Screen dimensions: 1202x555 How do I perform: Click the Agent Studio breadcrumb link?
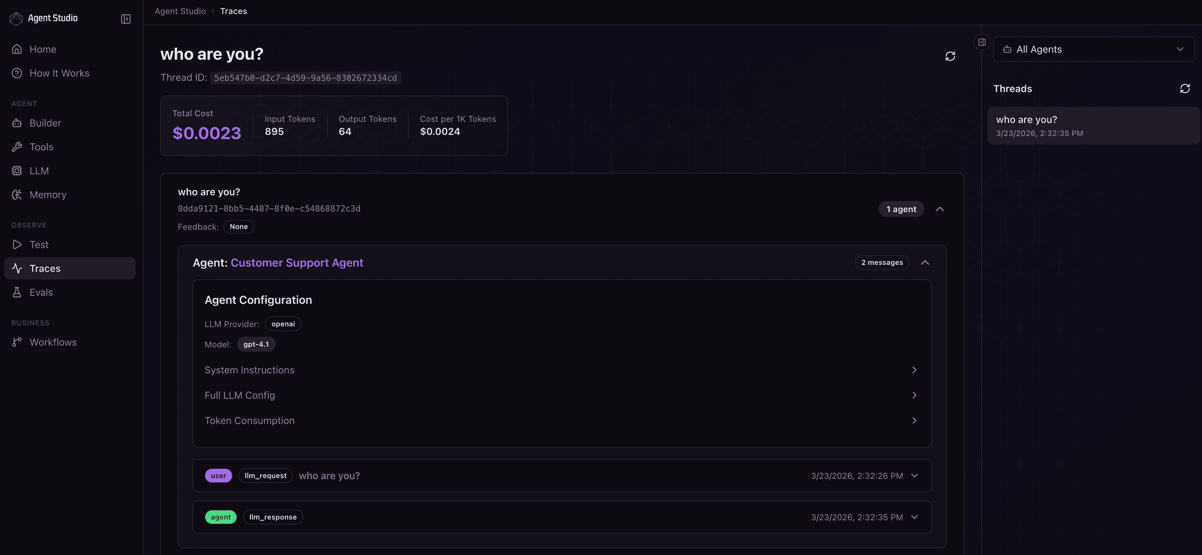[x=180, y=11]
